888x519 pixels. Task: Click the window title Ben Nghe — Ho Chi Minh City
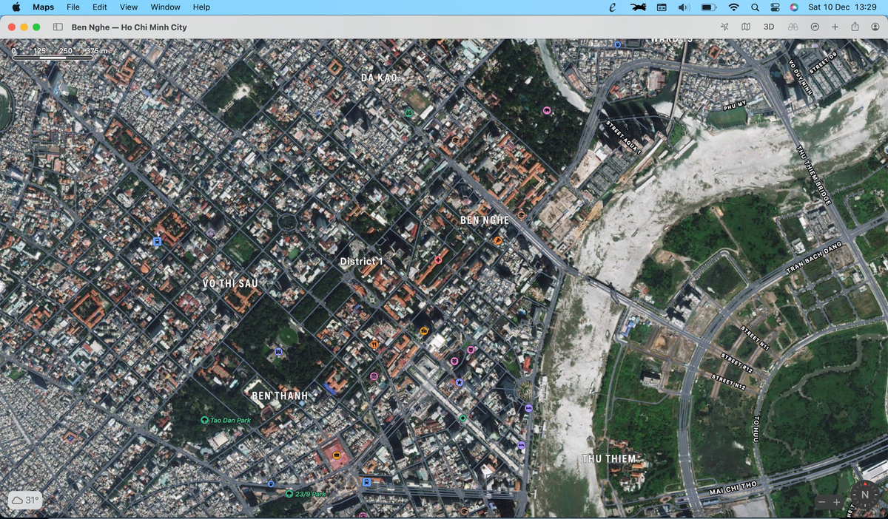(129, 27)
